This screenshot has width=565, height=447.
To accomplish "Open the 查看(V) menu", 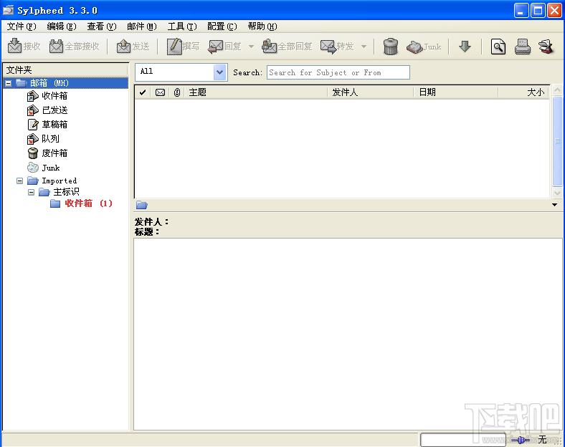I will pos(102,27).
